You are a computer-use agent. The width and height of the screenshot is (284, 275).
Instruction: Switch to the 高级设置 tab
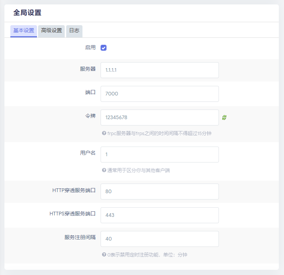click(x=51, y=31)
